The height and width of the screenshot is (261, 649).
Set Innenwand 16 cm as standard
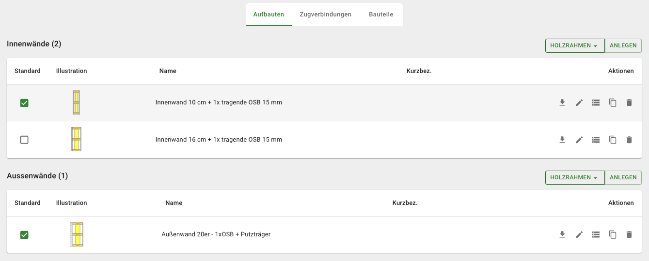[x=24, y=140]
